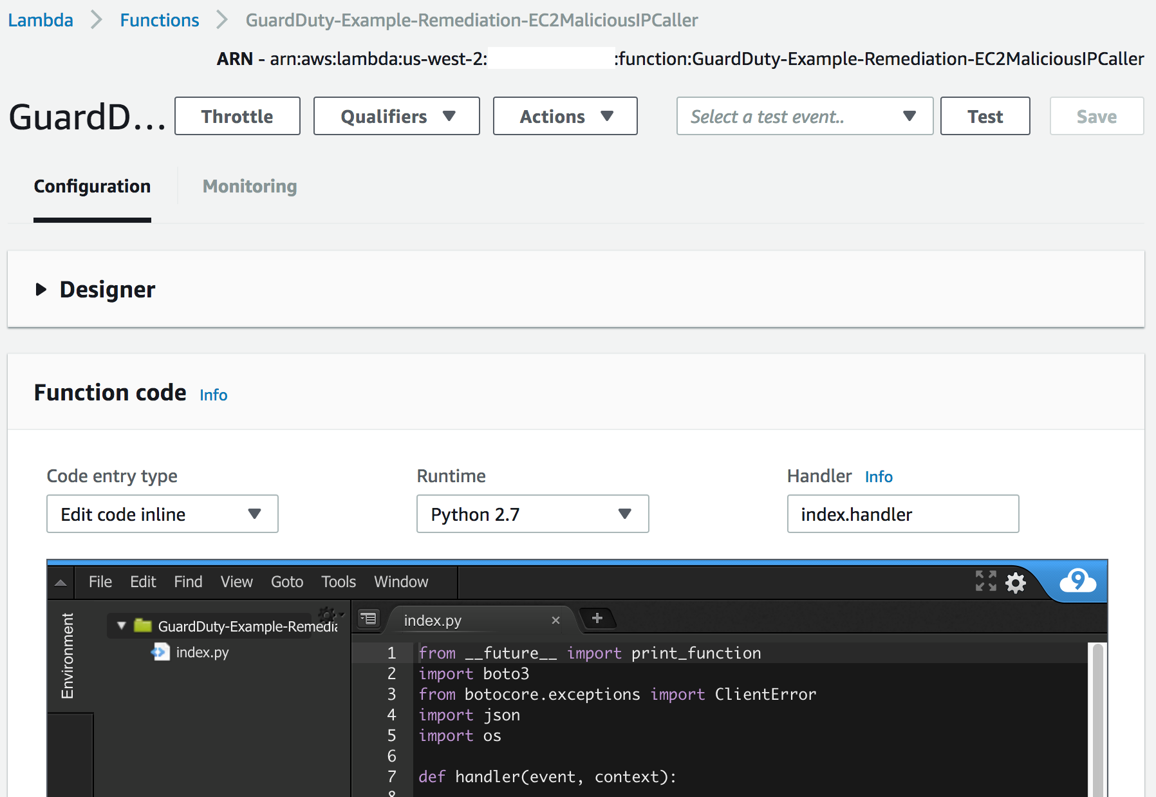The image size is (1156, 797).
Task: Click the editor vertical scrollbar
Action: pos(1098,720)
